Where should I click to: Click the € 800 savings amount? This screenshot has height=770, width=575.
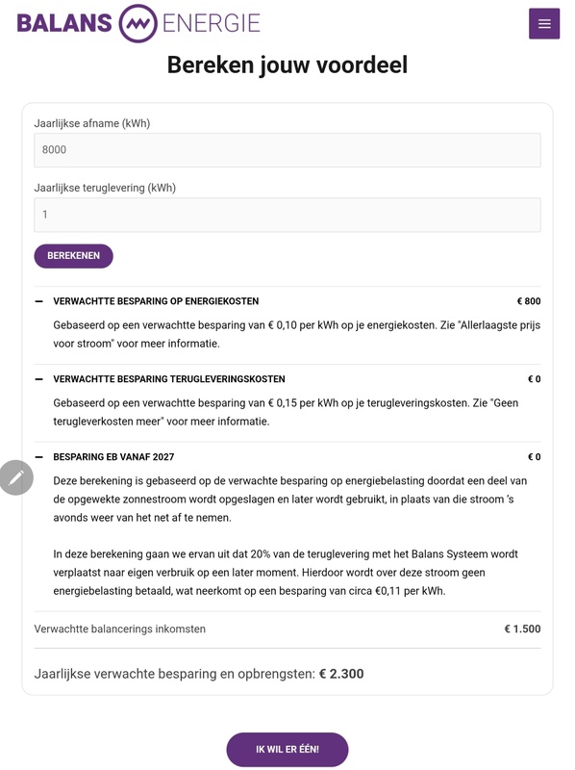(530, 299)
